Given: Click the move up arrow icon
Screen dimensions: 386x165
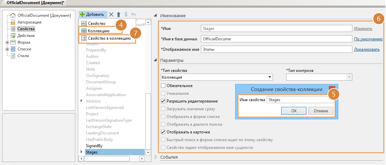Looking at the screenshot, I should point(119,15).
